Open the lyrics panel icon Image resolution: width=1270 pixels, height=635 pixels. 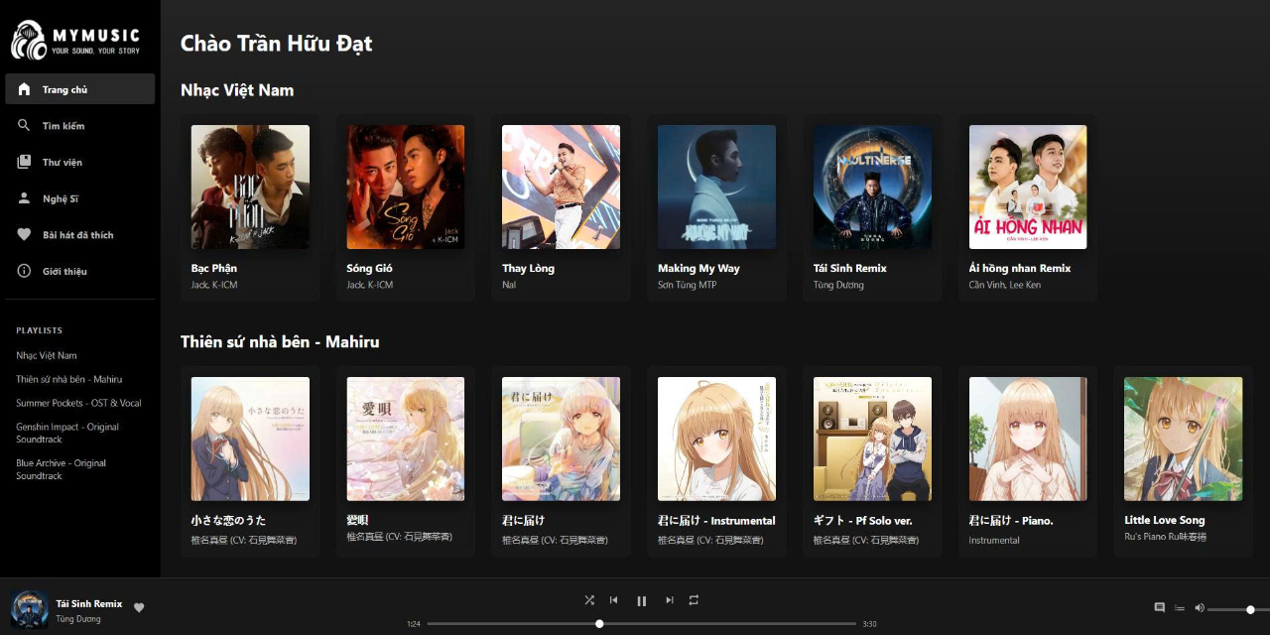(1159, 607)
